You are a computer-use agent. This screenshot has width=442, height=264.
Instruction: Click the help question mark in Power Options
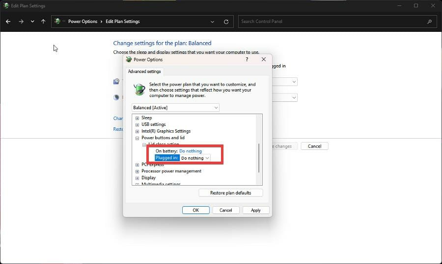pyautogui.click(x=247, y=59)
